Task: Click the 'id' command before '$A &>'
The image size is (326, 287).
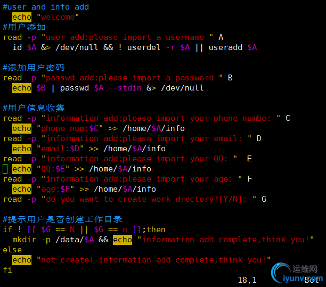Action: click(17, 47)
